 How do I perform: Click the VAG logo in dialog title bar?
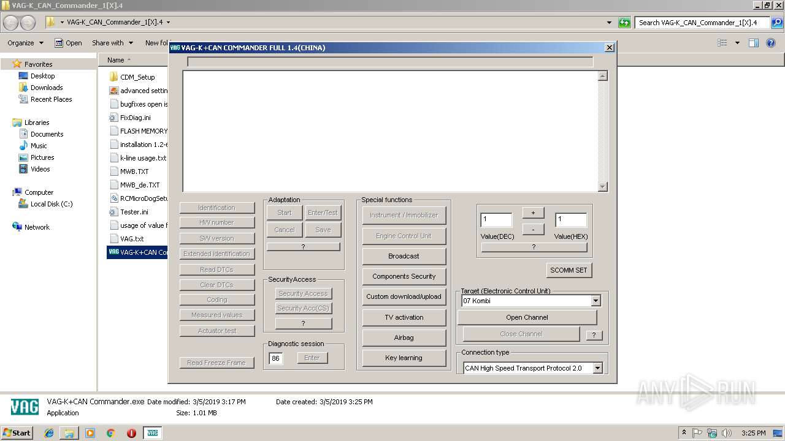click(x=175, y=47)
